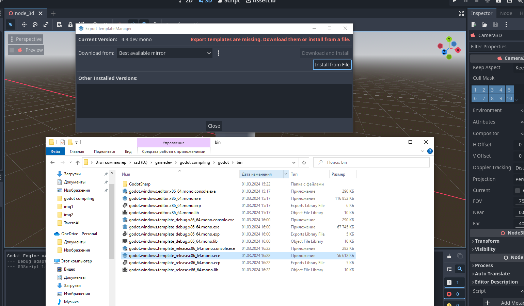Expand the Explorer ribbon chevron
Screen dimensions: 524x306
(423, 151)
